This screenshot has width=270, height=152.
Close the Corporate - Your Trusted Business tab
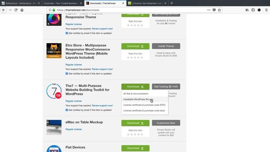(81, 3)
